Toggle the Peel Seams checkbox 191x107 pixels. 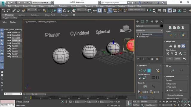pyautogui.click(x=167, y=87)
